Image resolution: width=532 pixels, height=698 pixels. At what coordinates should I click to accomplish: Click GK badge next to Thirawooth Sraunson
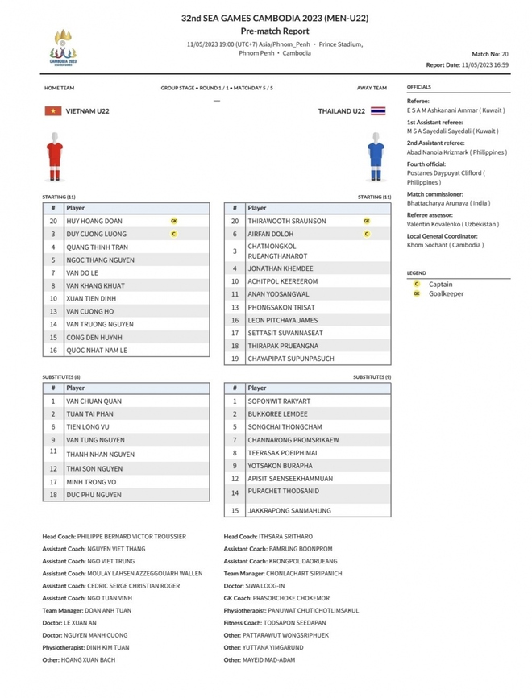tap(367, 221)
